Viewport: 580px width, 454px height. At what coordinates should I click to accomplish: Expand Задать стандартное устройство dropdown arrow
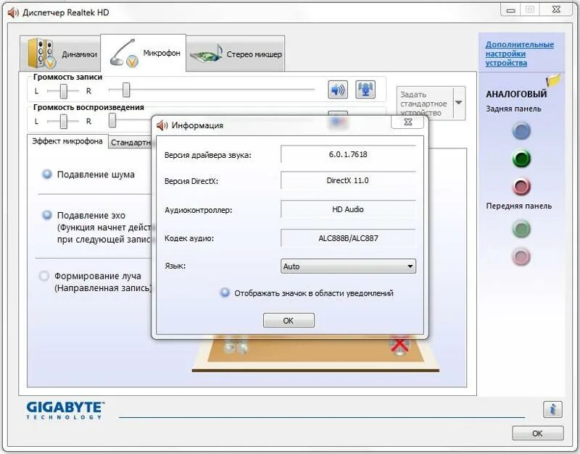459,103
